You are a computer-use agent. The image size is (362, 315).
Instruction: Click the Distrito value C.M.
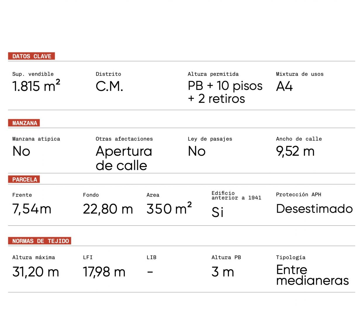coord(109,86)
